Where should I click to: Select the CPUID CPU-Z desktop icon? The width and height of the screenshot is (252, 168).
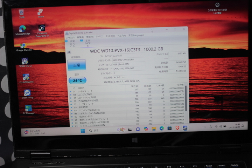(x=25, y=63)
